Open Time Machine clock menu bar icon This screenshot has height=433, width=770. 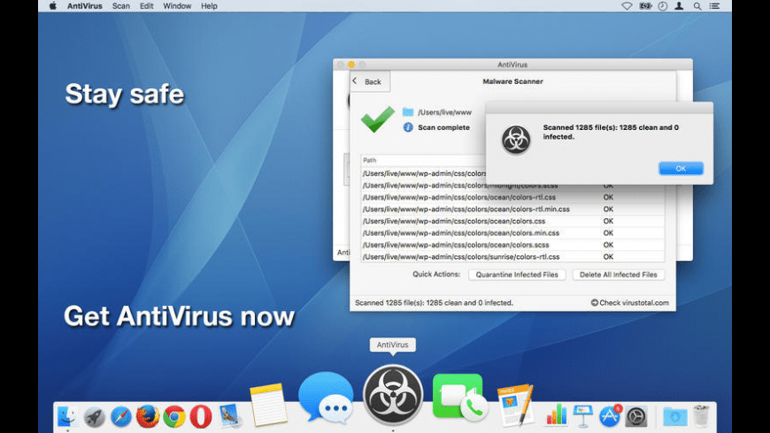tap(663, 6)
